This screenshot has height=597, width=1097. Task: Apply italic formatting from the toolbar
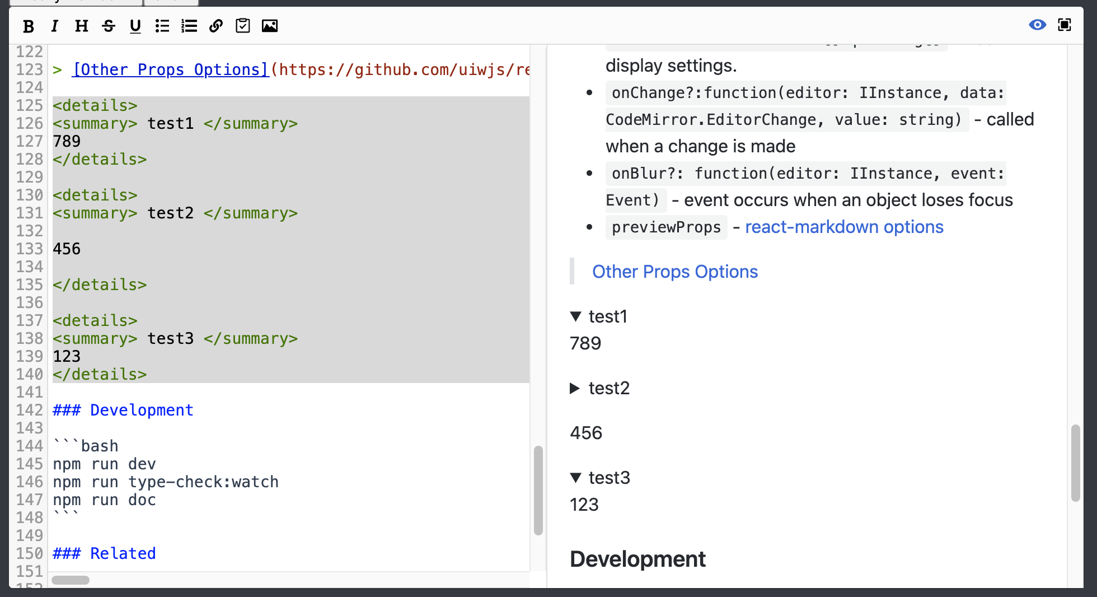pos(55,26)
